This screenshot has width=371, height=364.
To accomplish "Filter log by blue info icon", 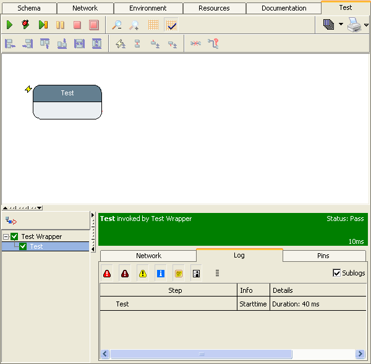I will tap(161, 273).
